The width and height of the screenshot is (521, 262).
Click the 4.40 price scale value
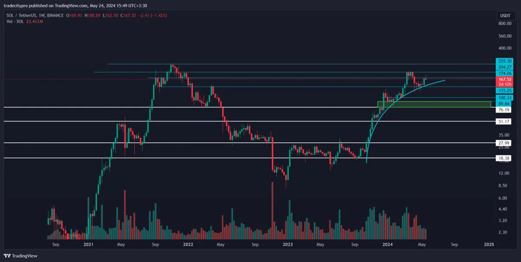point(503,209)
